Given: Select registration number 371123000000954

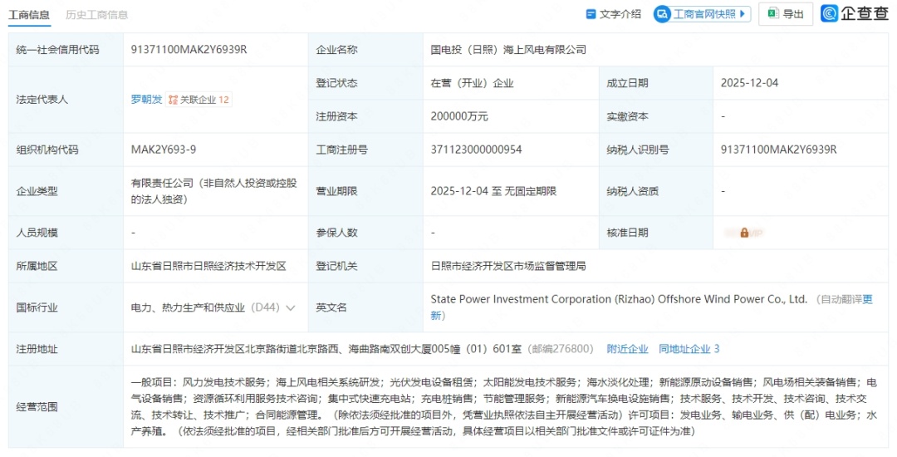Looking at the screenshot, I should point(476,150).
